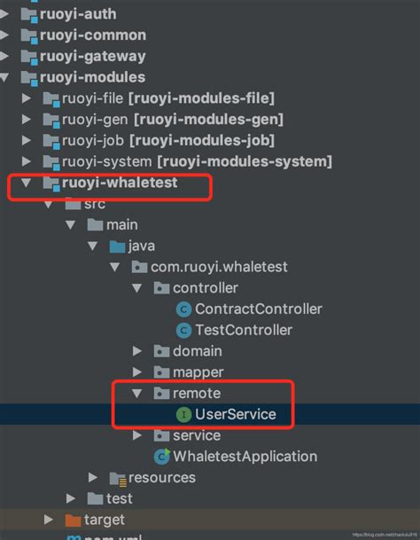Click the orange target folder icon

pyautogui.click(x=73, y=520)
